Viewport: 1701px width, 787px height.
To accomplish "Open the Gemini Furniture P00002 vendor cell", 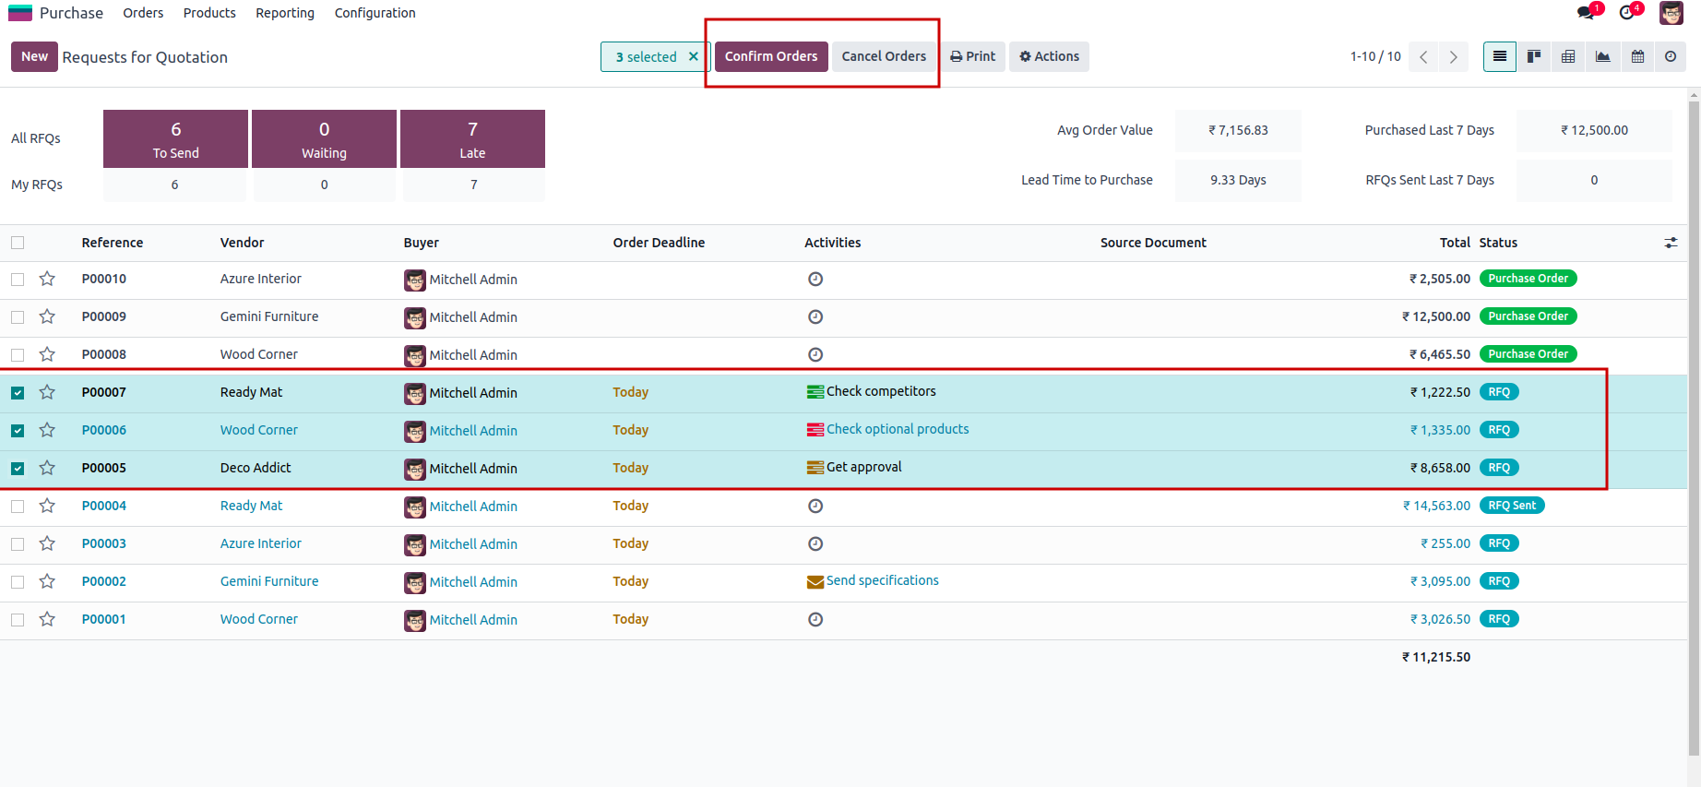I will (269, 581).
